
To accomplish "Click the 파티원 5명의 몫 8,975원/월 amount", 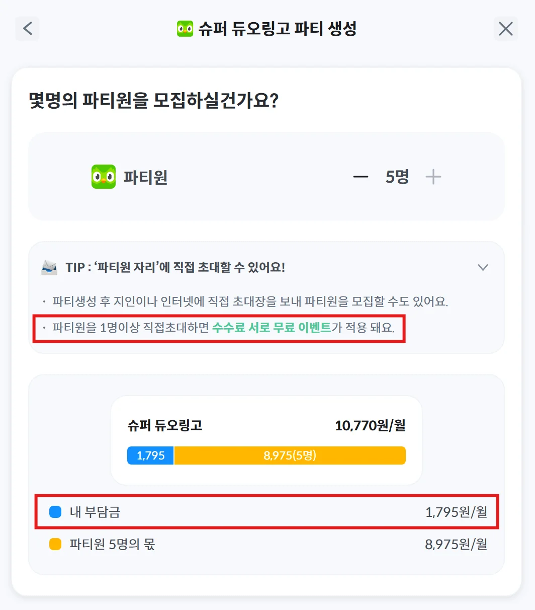I will tap(456, 544).
